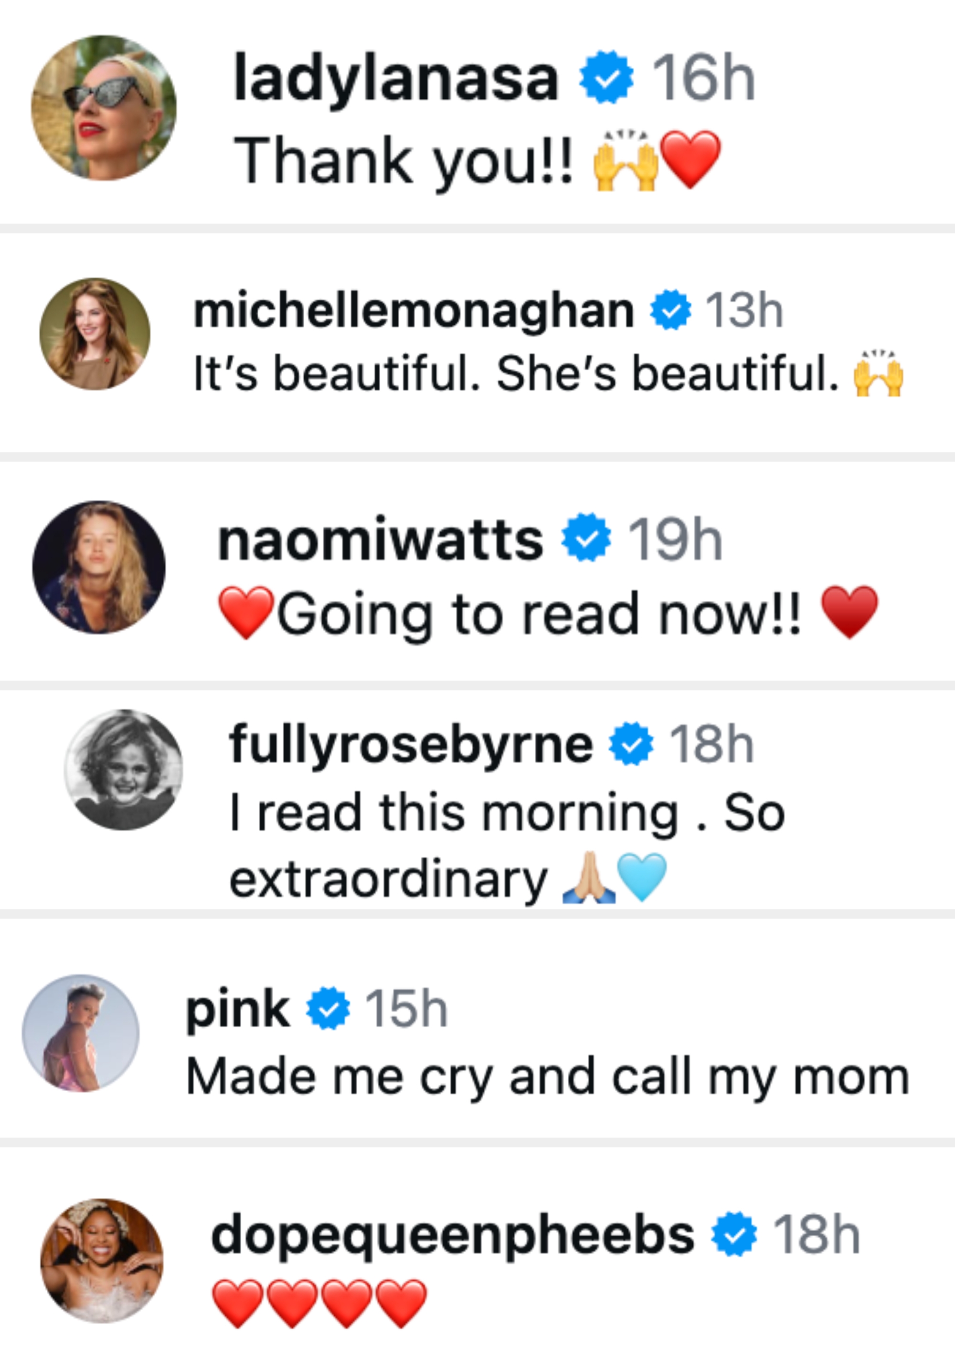Visit the michellemonaghan username link

point(414,310)
